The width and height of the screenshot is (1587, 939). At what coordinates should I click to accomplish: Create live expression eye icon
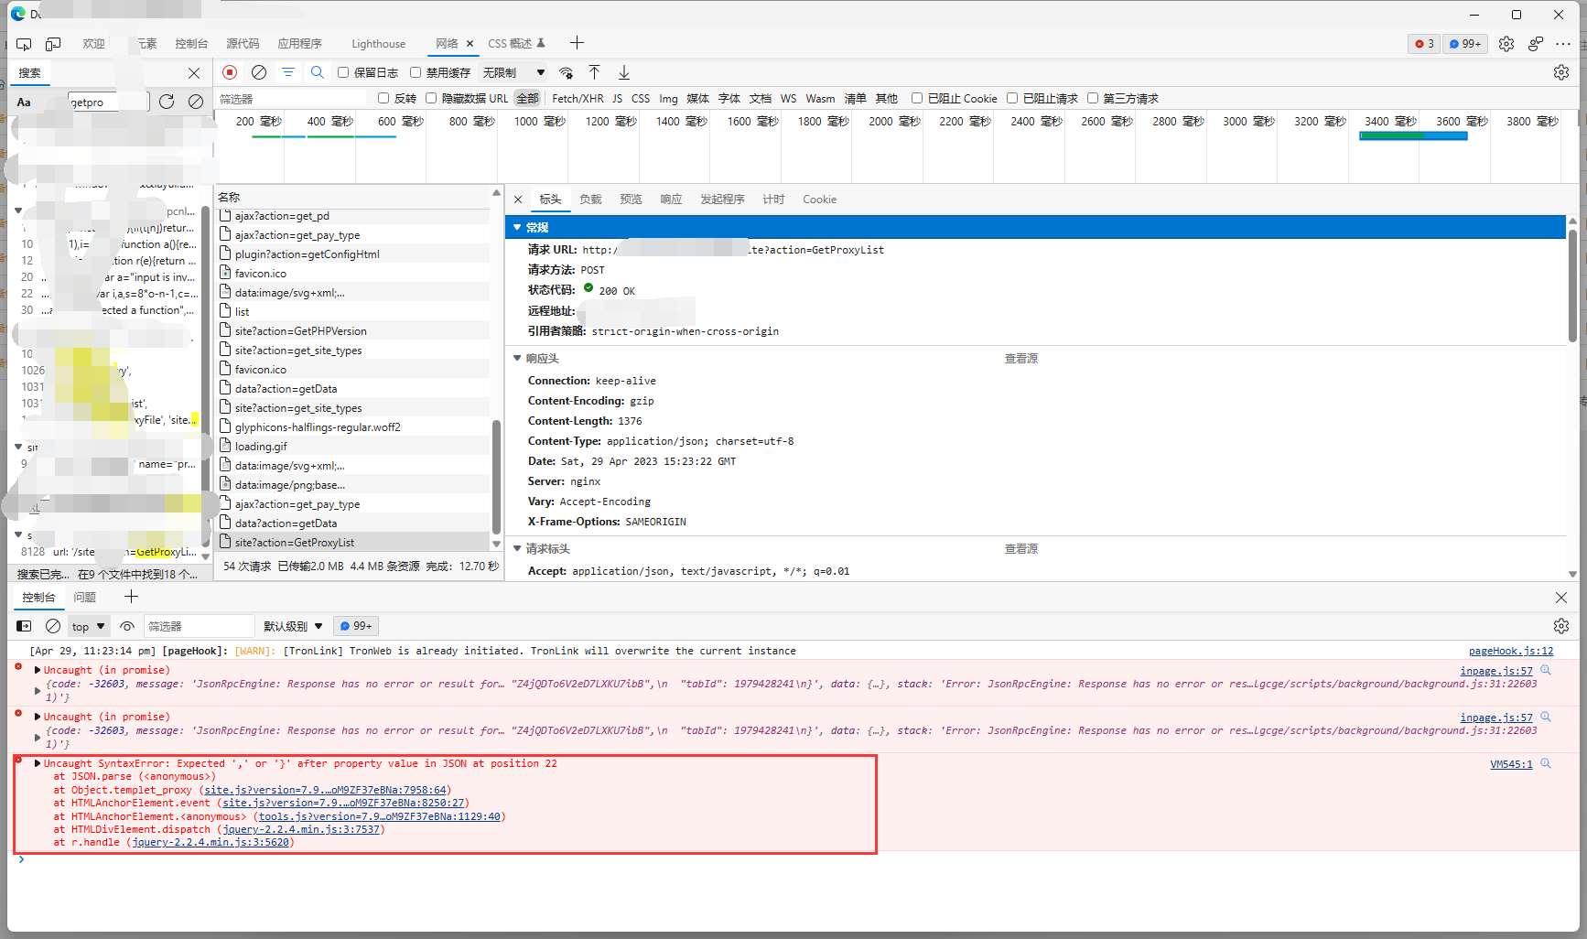coord(127,626)
